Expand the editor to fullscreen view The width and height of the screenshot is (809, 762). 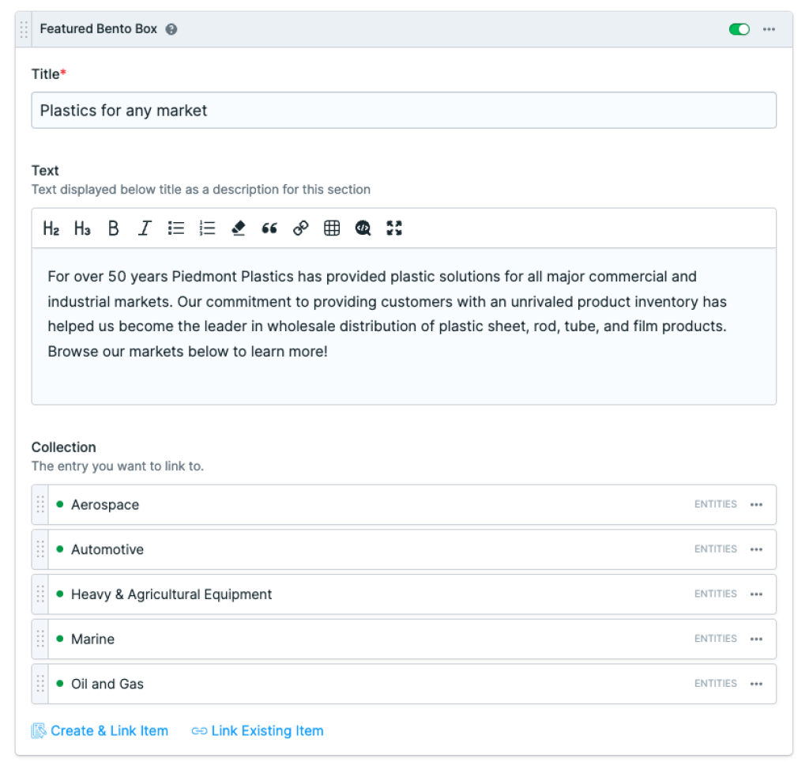(x=393, y=228)
